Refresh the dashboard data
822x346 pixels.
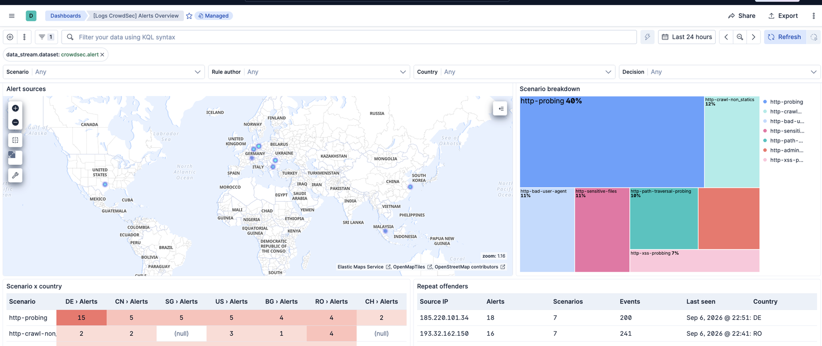784,37
